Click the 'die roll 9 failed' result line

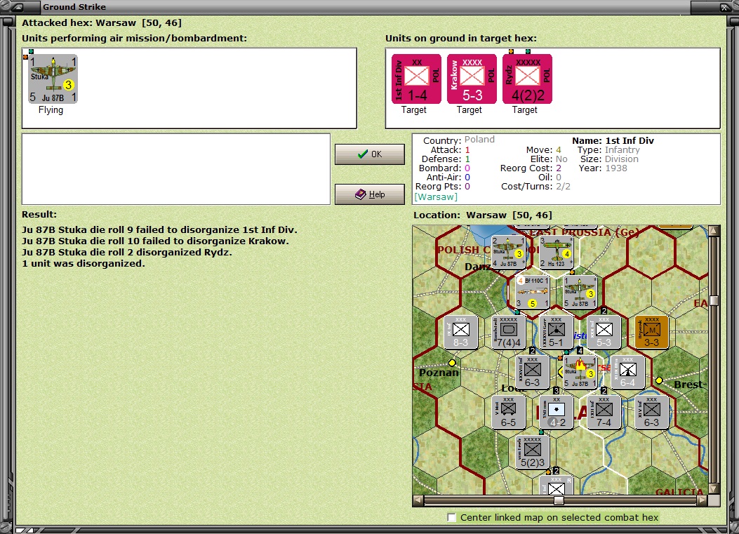click(x=159, y=230)
